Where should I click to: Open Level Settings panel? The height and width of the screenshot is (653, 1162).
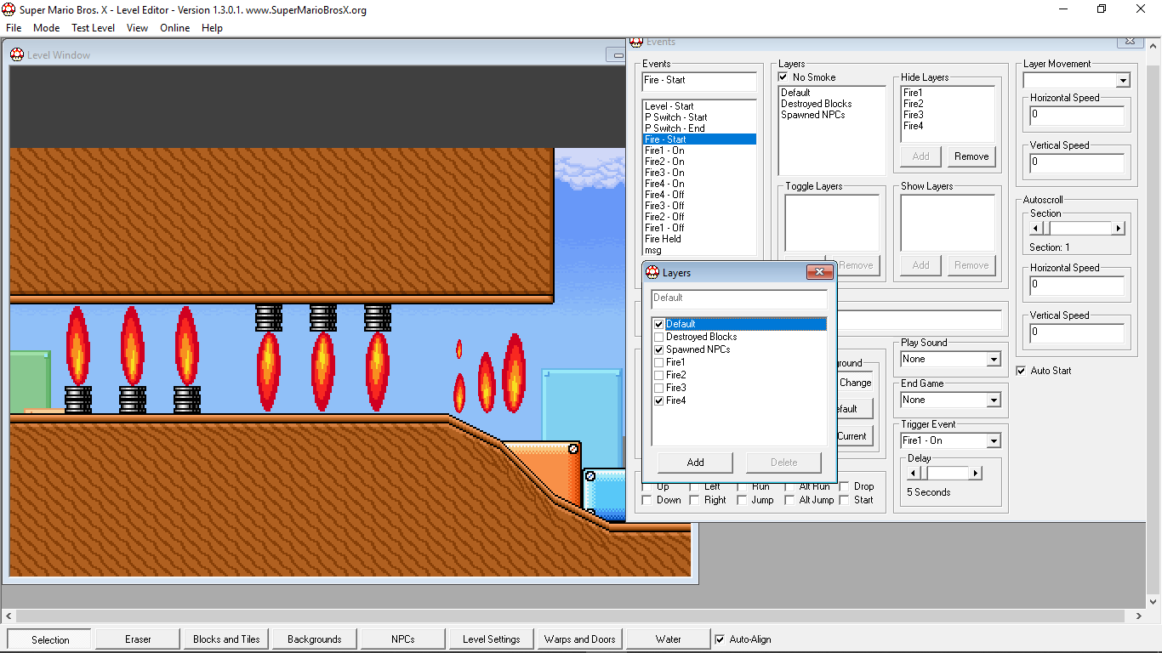point(492,639)
